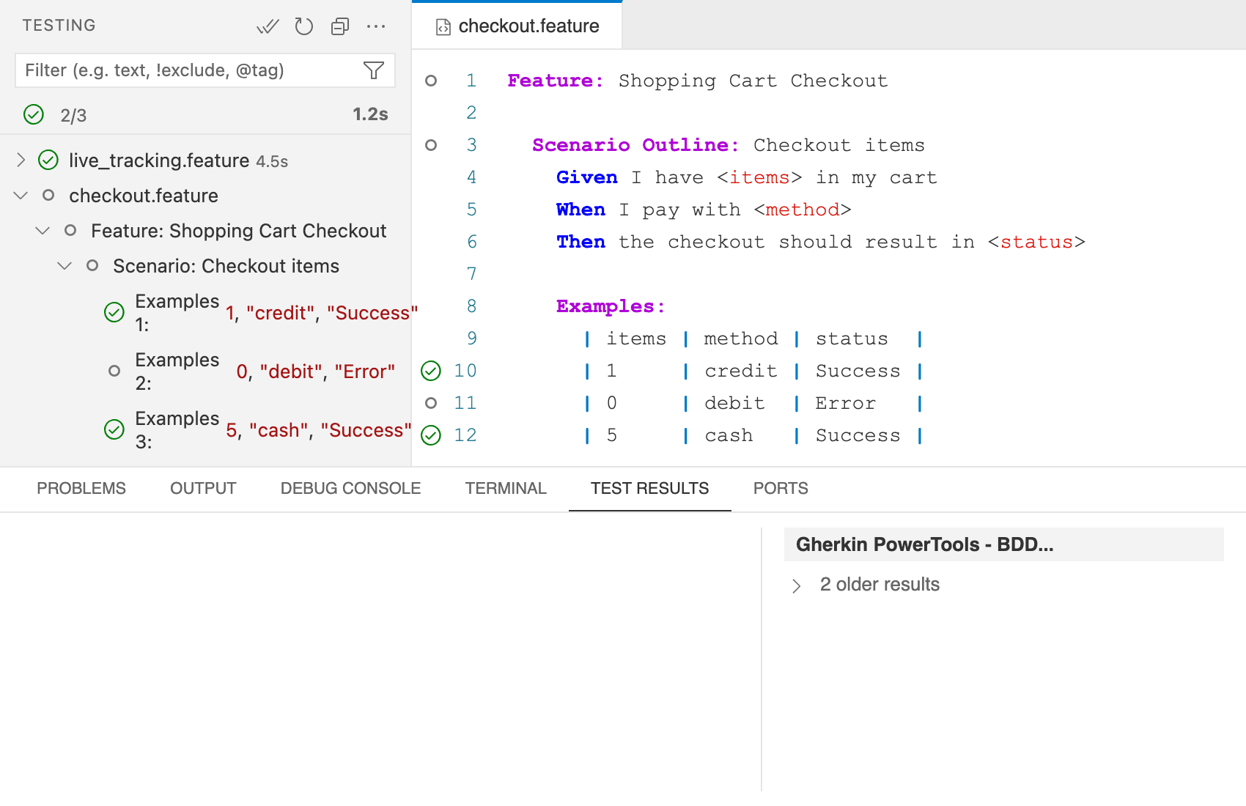This screenshot has width=1246, height=806.
Task: Click 'method' header cell in examples table
Action: coord(741,339)
